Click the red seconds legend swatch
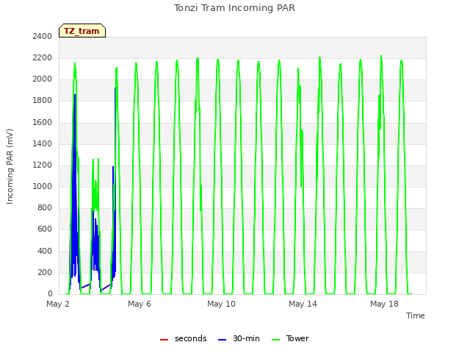470x353 pixels. (164, 340)
